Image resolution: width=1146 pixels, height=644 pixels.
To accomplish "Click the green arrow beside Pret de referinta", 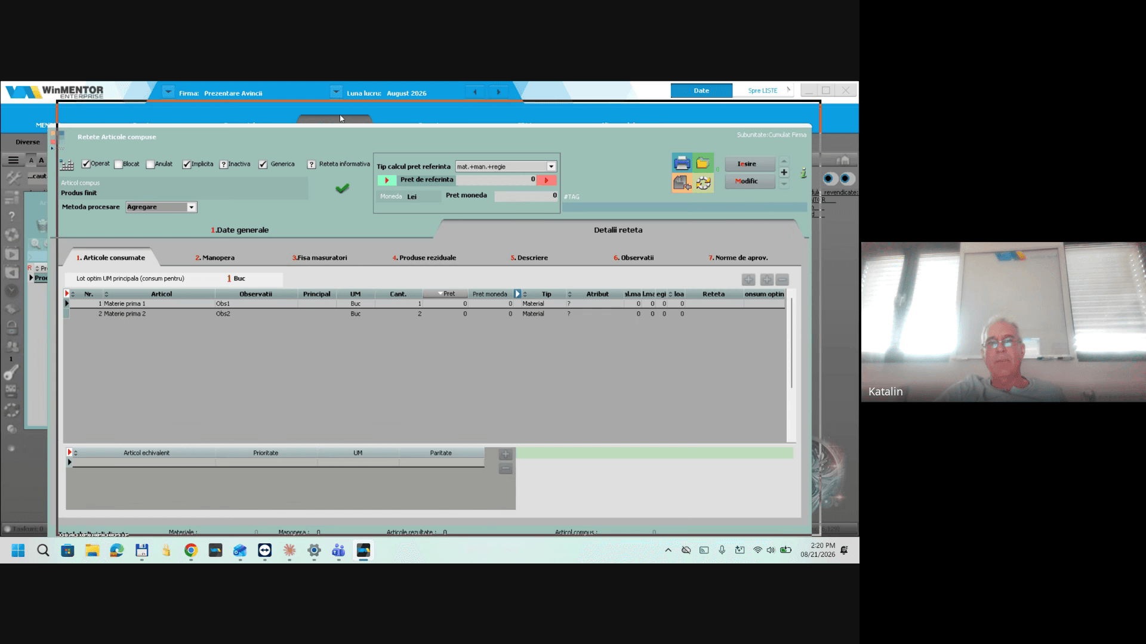I will [387, 180].
